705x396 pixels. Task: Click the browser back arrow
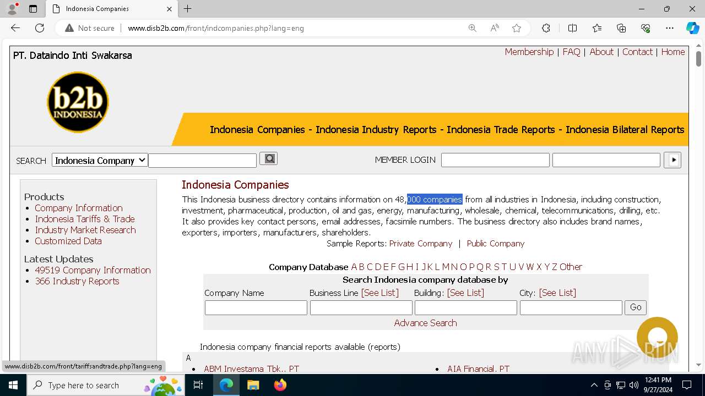point(15,28)
